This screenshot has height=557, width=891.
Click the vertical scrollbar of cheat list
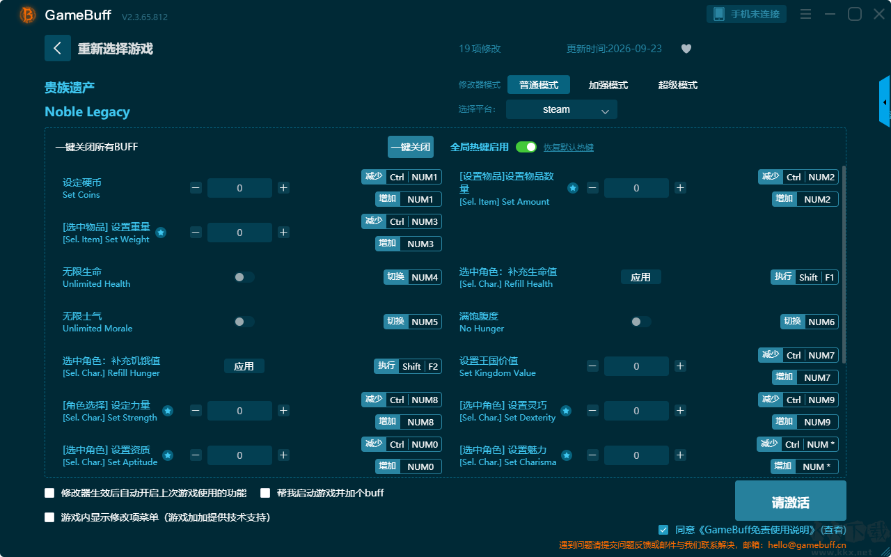click(844, 265)
